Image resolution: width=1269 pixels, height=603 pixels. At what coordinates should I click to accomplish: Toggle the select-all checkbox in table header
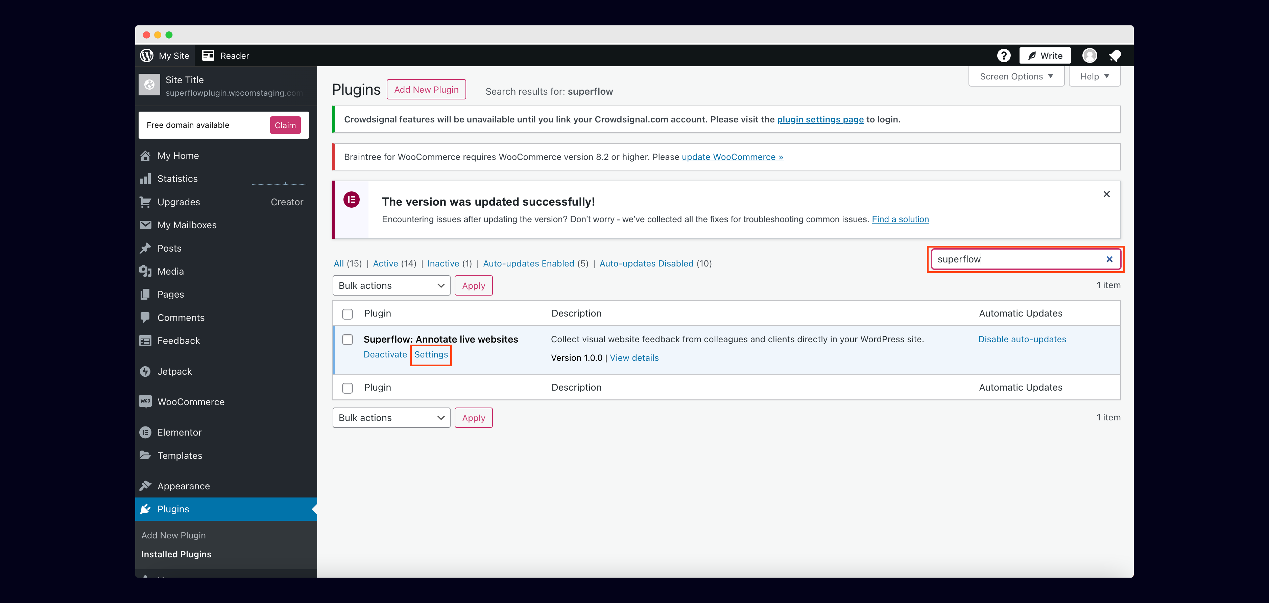[348, 314]
